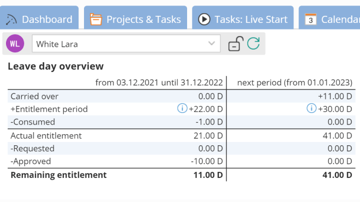Image resolution: width=360 pixels, height=202 pixels.
Task: Switch to Projects & Tasks tab
Action: click(135, 17)
